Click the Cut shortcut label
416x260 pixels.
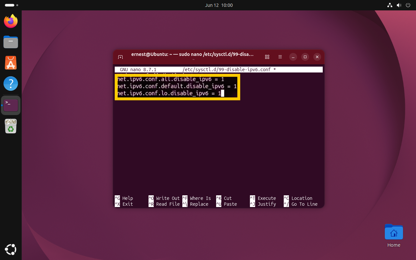coord(228,198)
